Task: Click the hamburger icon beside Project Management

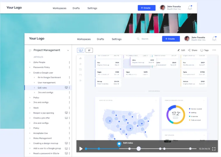Action: (30, 50)
